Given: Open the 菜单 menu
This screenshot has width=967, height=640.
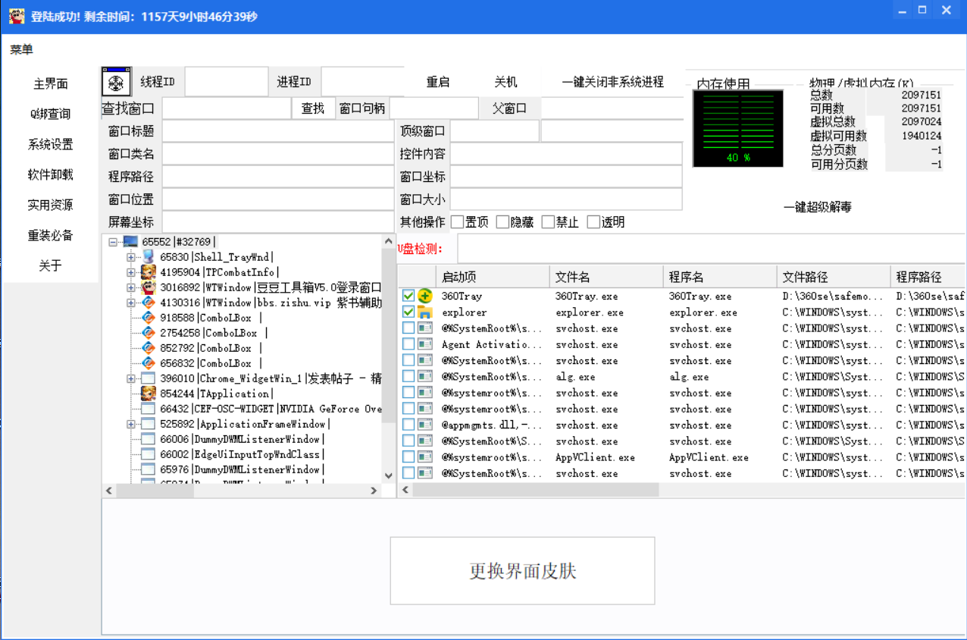Looking at the screenshot, I should (22, 50).
